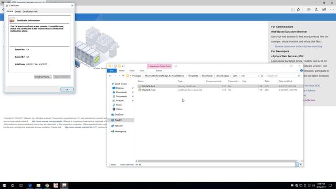
Task: Open Downloads in navigation pane
Action: click(121, 92)
